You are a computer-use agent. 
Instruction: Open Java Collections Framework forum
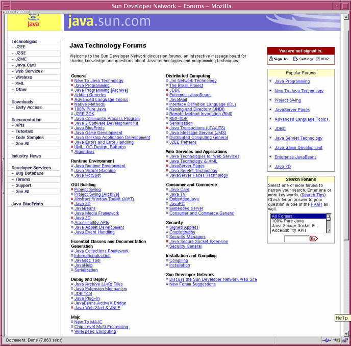click(102, 251)
